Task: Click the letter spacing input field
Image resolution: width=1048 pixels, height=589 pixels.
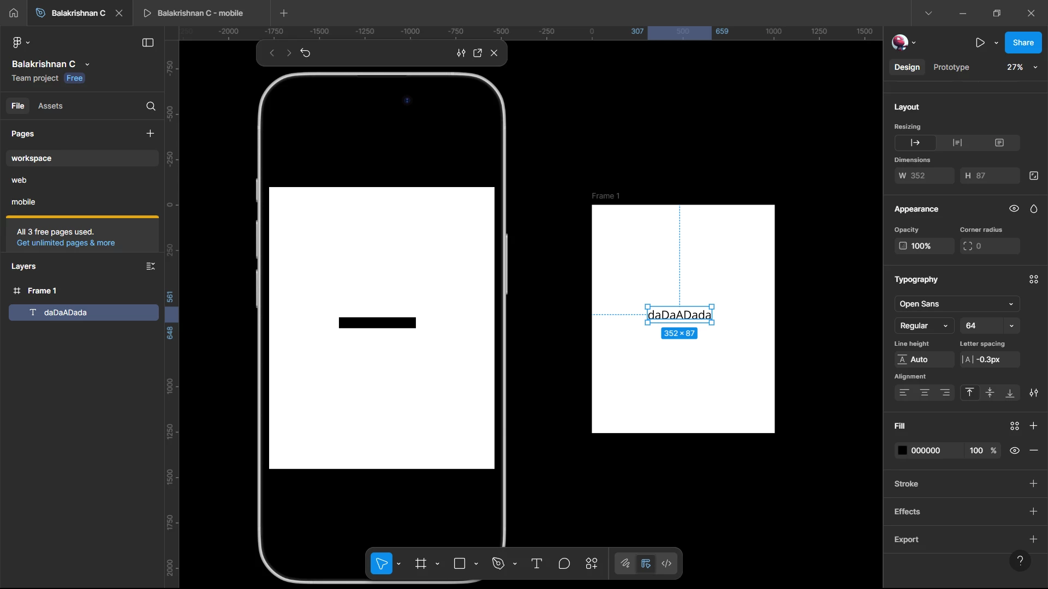Action: [993, 359]
